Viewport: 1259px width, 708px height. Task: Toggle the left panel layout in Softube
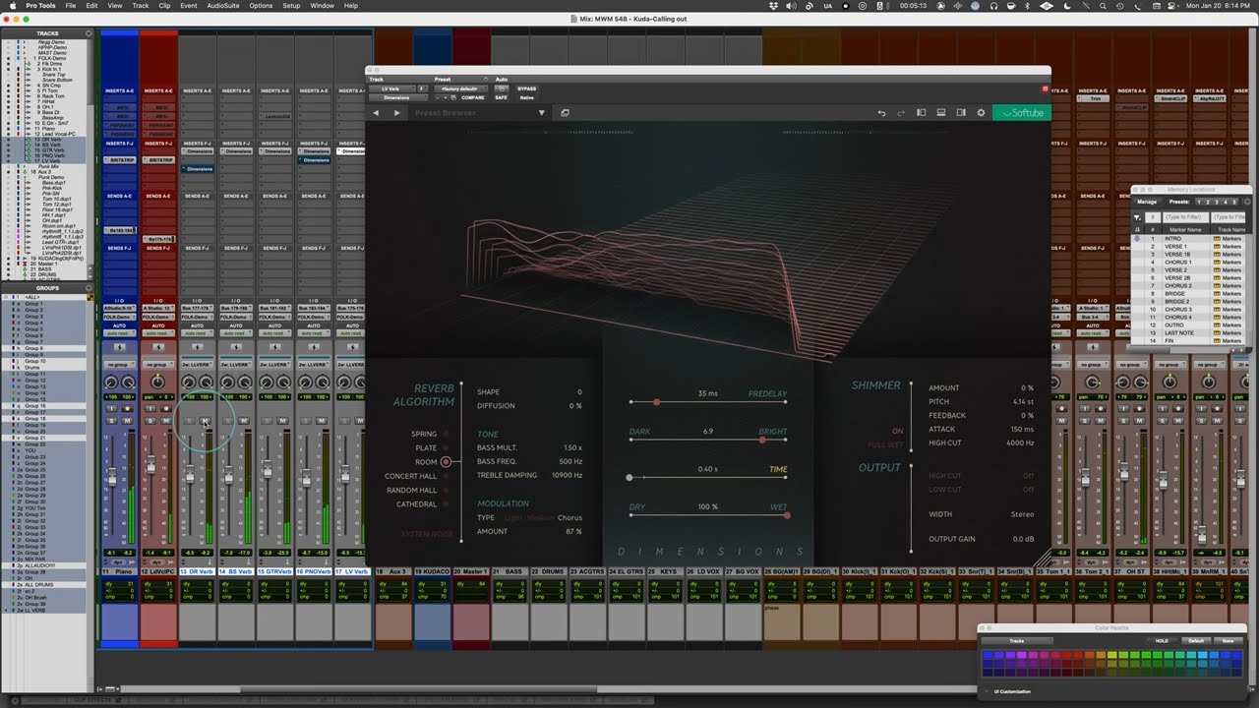pyautogui.click(x=922, y=113)
